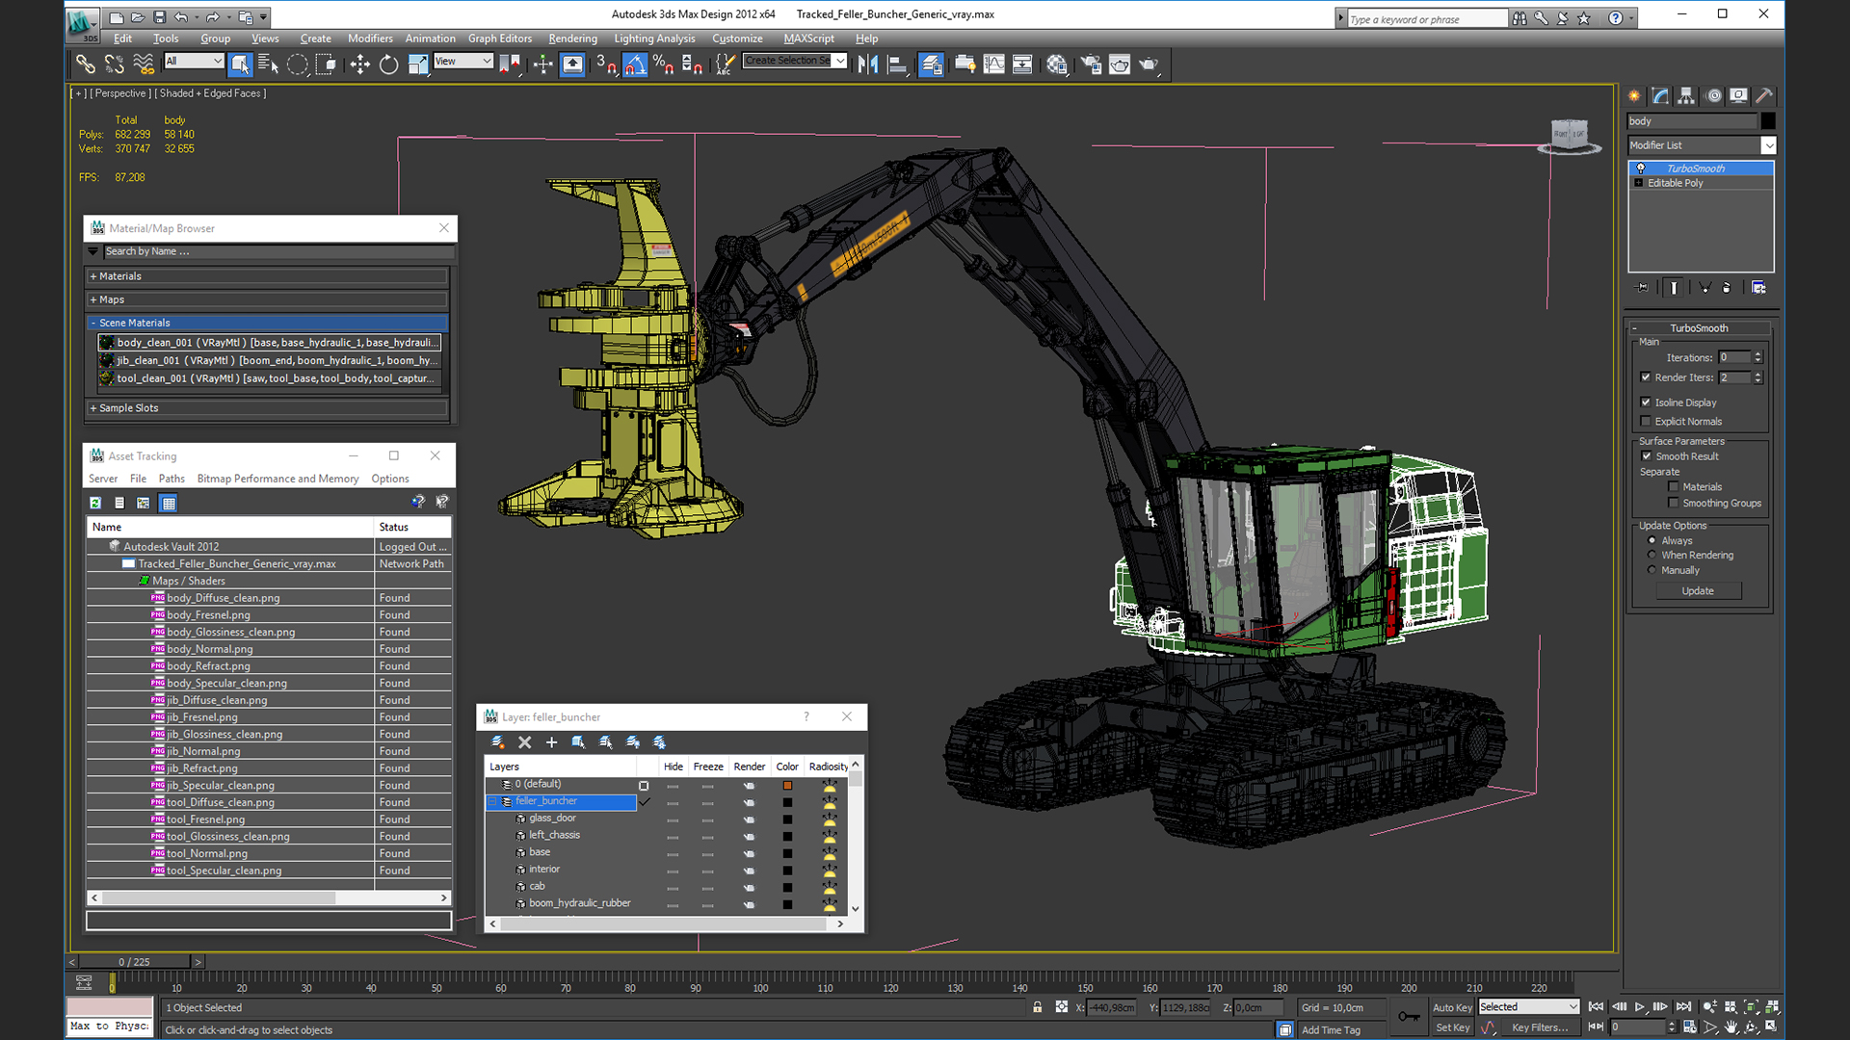Activate the Select and Move tool

pyautogui.click(x=359, y=65)
